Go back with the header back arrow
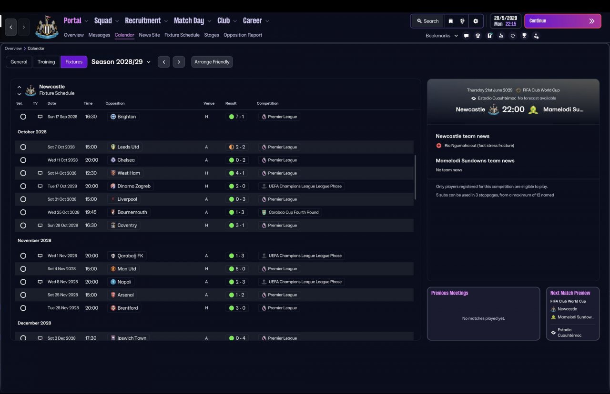 tap(11, 27)
